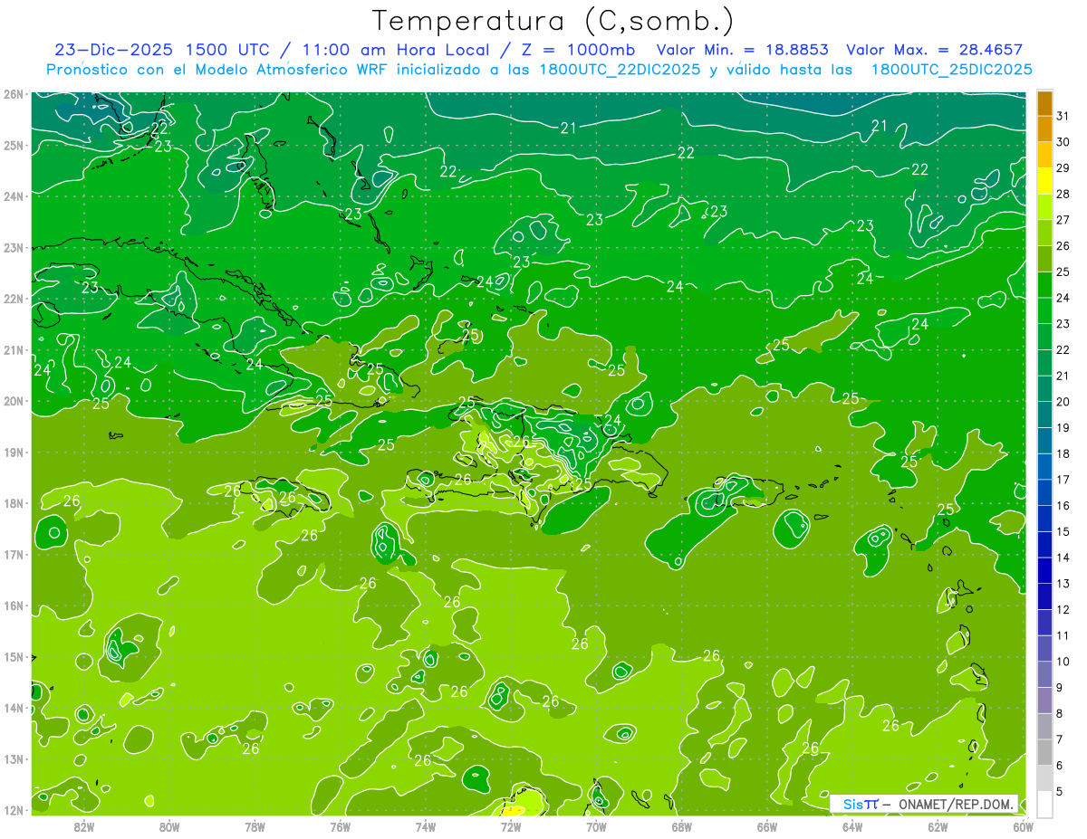Click the longitude axis label '66W'
The width and height of the screenshot is (1087, 839).
point(767,826)
